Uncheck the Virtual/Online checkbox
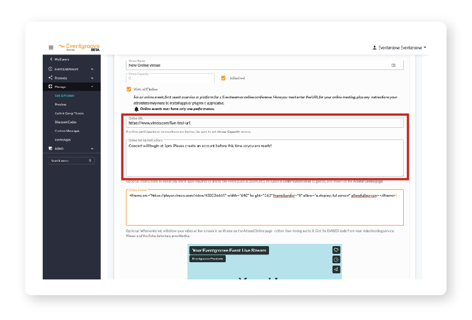The width and height of the screenshot is (472, 320). 129,89
